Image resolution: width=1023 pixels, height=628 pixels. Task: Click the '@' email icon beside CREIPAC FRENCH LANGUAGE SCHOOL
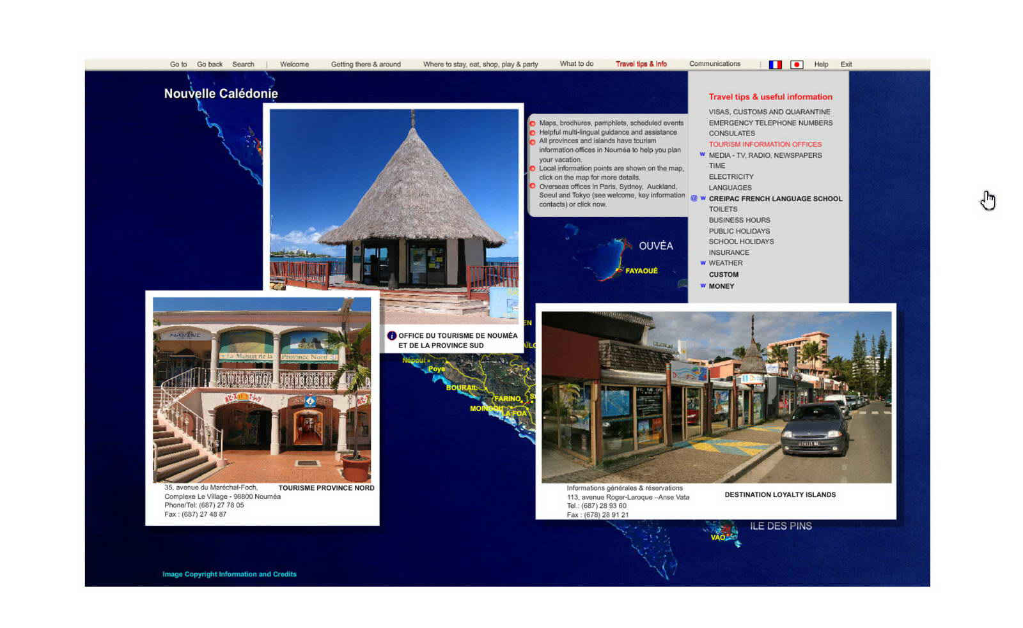coord(694,199)
